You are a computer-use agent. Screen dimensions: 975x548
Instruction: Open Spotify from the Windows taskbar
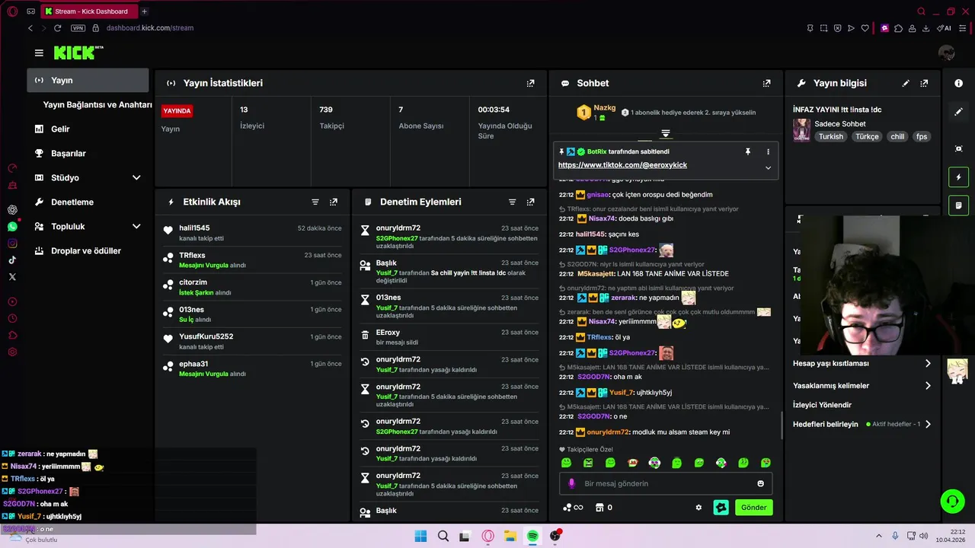click(x=532, y=536)
